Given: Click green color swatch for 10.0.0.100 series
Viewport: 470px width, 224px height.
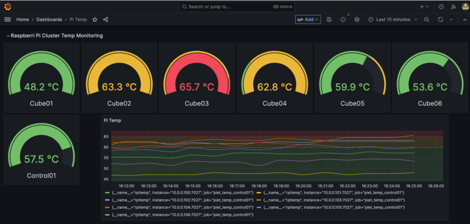Looking at the screenshot, I should (108, 192).
